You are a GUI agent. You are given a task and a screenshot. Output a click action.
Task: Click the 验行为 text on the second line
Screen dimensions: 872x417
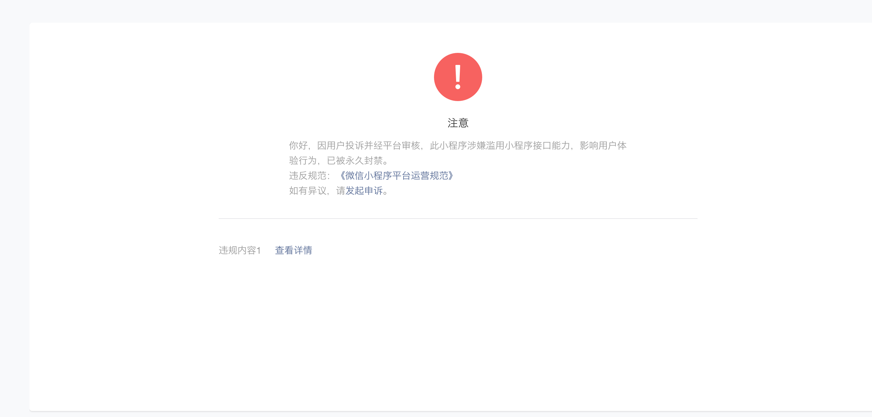303,161
